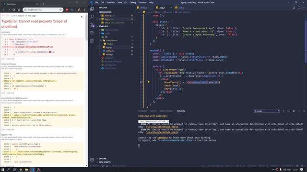The width and height of the screenshot is (307, 172).
Task: Open the Selection menu
Action: (111, 2)
